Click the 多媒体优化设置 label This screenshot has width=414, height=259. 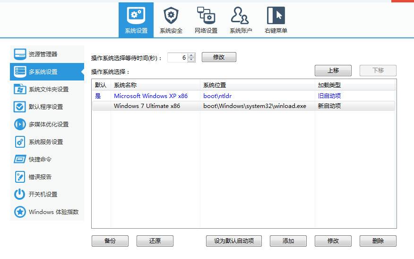49,125
